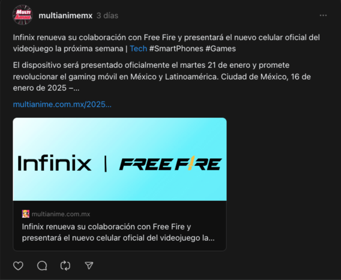The height and width of the screenshot is (280, 341).
Task: Open the multianime.com.mx/2025… blue link
Action: click(62, 104)
